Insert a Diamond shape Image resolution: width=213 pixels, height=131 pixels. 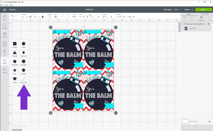24,54
